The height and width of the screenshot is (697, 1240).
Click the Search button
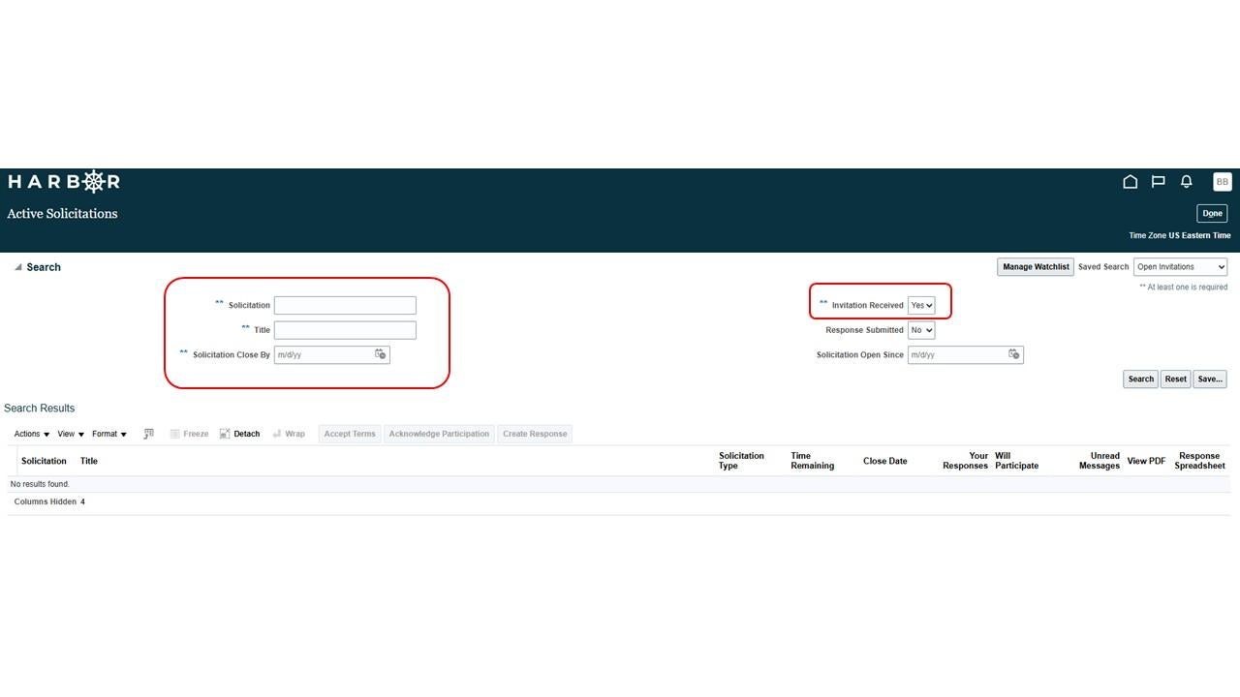1140,379
